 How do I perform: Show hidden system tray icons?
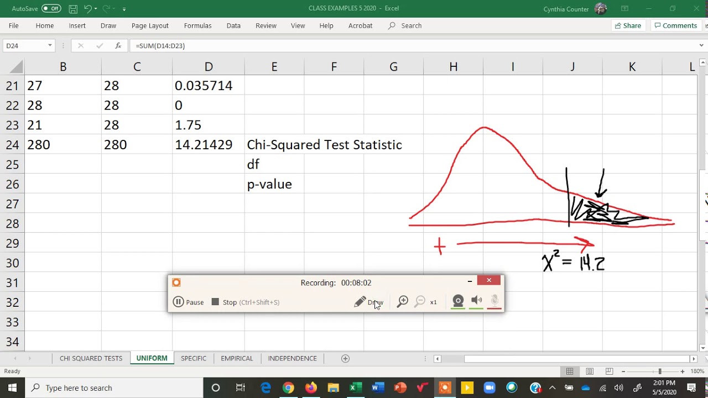point(552,387)
